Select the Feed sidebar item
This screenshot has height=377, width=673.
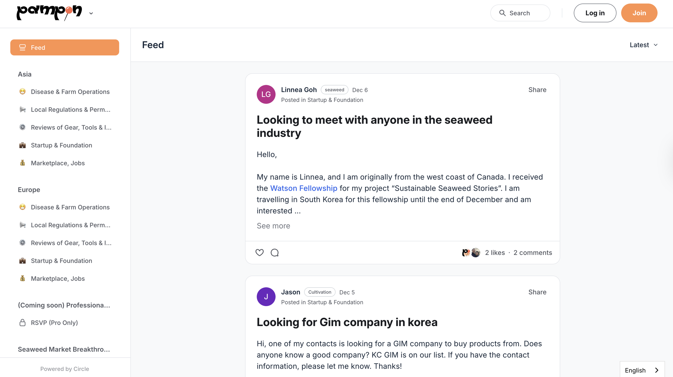pyautogui.click(x=65, y=47)
